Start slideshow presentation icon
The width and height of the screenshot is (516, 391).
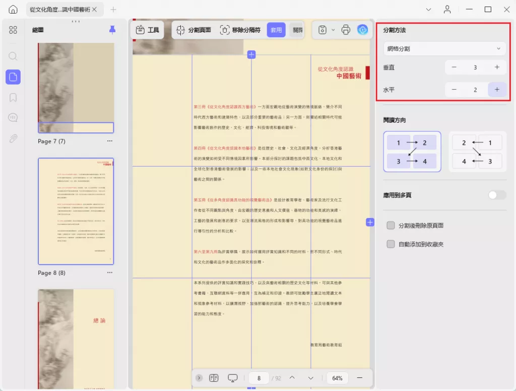[x=233, y=378]
